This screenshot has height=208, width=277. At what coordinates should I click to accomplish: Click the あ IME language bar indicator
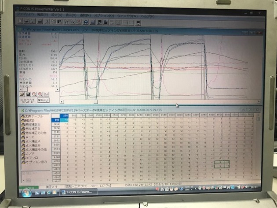tap(162, 189)
